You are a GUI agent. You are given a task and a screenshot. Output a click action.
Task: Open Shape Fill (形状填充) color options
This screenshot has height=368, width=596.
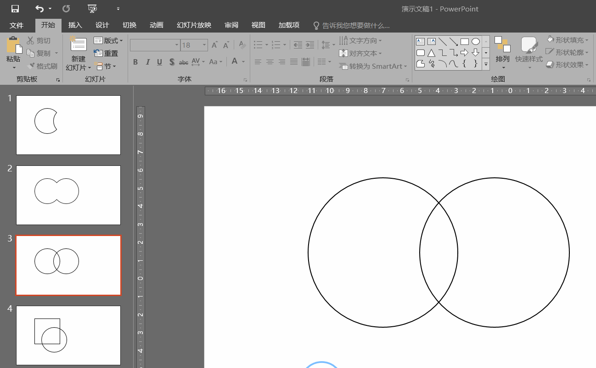(x=567, y=40)
